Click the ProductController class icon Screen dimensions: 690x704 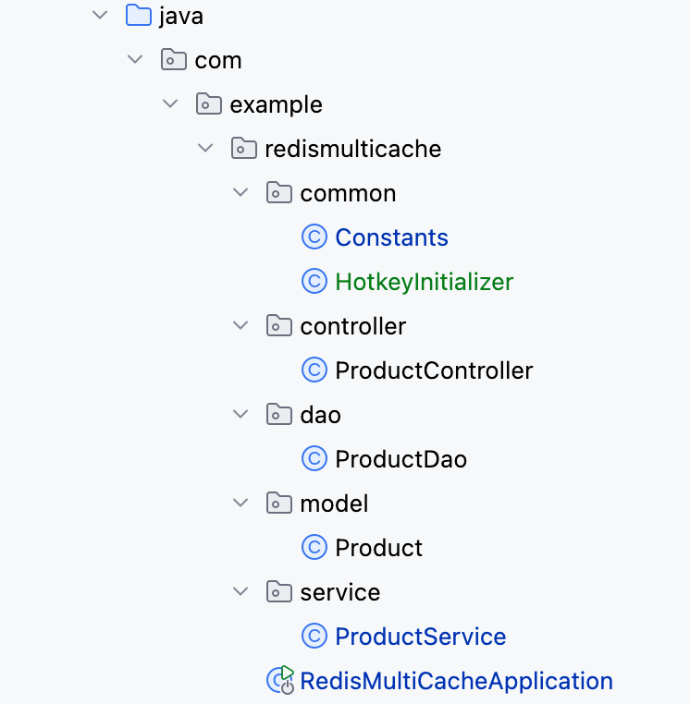(x=314, y=370)
